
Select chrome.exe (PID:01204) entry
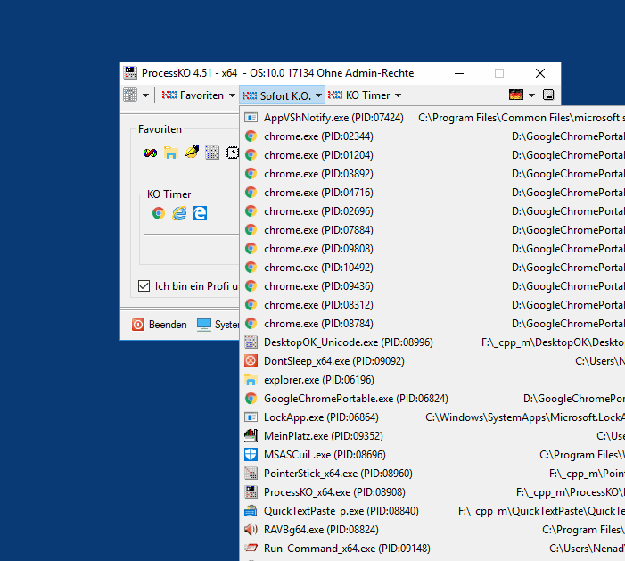coord(432,155)
